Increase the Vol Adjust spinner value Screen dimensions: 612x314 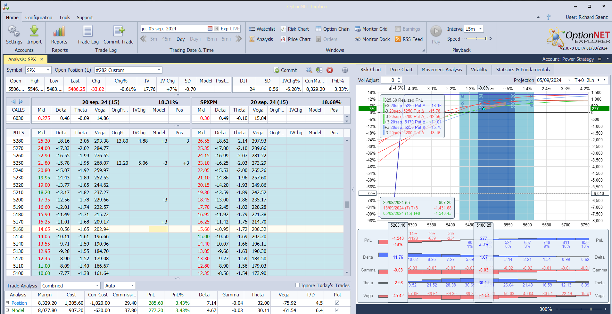click(399, 78)
